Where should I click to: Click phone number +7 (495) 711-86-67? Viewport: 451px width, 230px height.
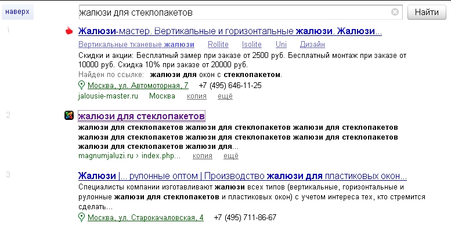[246, 218]
